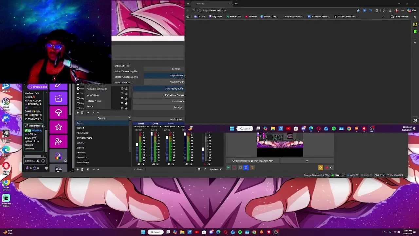
Task: Toggle the eye icon beside Restart in Safe Mode
Action: 122,88
